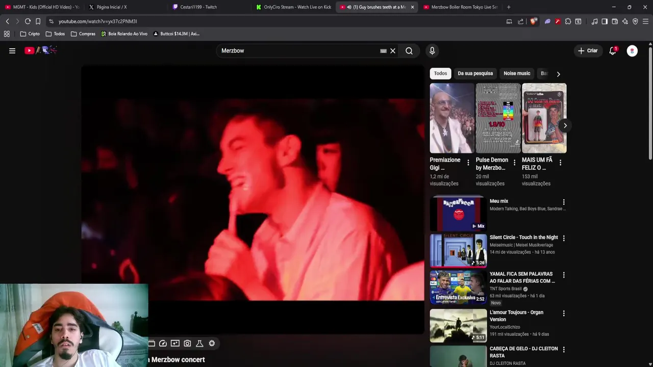This screenshot has width=653, height=367.
Task: Show more filter chips with arrow
Action: (x=558, y=74)
